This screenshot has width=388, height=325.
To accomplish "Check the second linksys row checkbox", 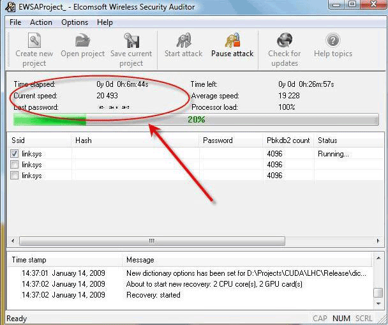I will point(15,165).
